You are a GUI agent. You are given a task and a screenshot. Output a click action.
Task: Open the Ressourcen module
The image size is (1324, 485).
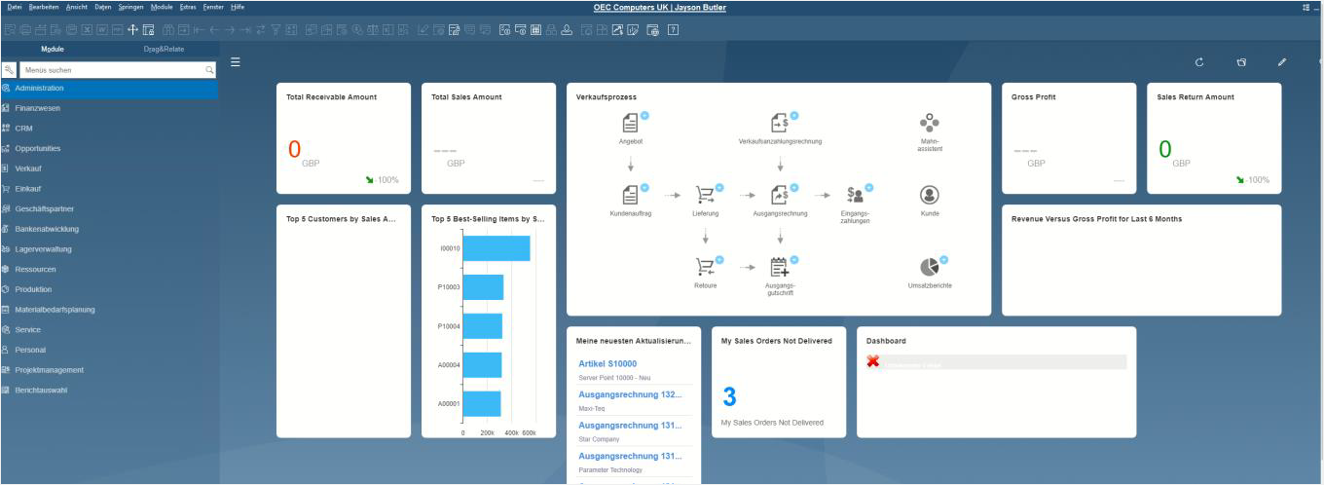tap(109, 269)
